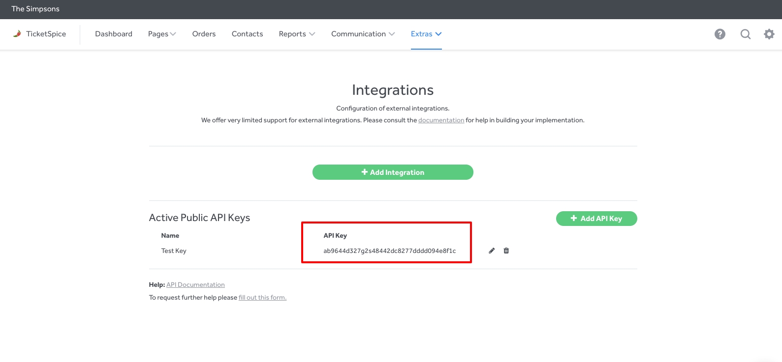Open the Orders page
This screenshot has height=362, width=782.
tap(204, 34)
